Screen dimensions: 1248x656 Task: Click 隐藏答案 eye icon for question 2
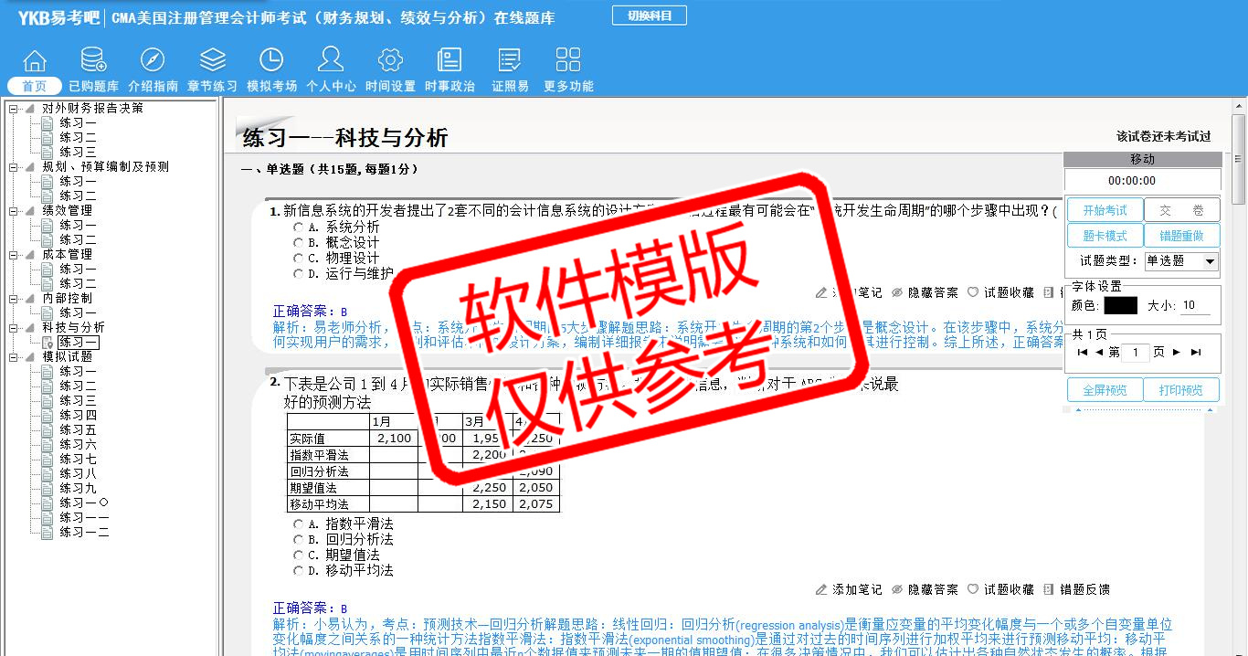click(x=897, y=589)
